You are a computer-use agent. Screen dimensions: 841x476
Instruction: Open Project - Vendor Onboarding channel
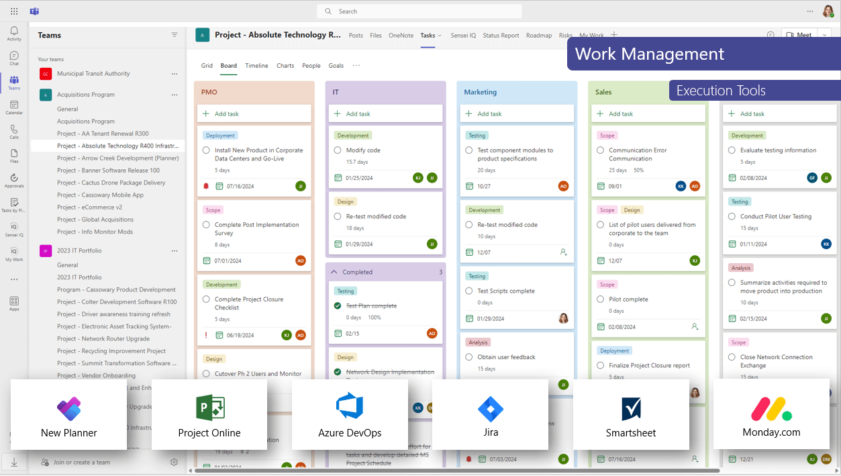[x=97, y=375]
